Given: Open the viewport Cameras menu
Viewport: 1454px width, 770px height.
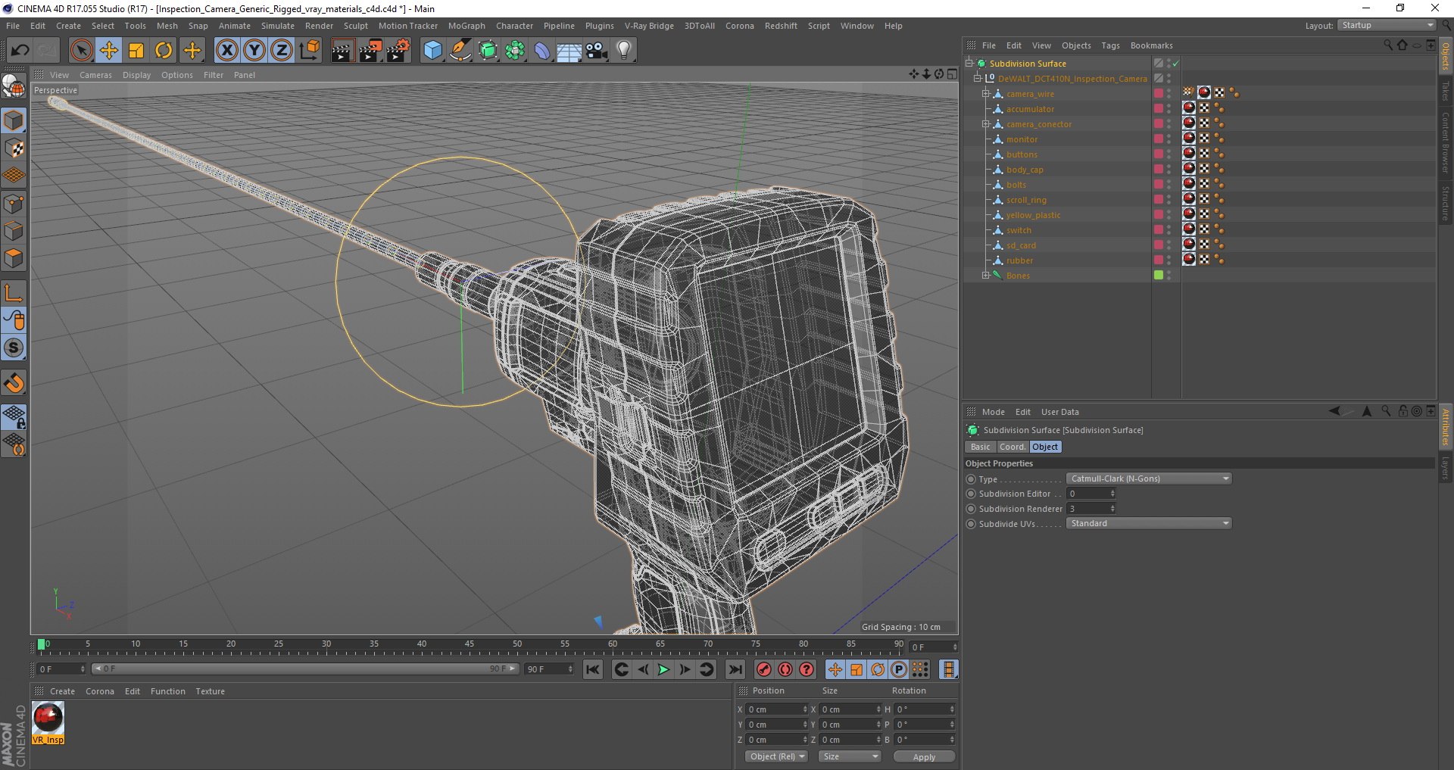Looking at the screenshot, I should click(95, 75).
